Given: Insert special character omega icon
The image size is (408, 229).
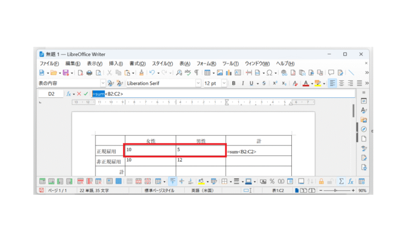Looking at the screenshot, I should click(x=270, y=73).
